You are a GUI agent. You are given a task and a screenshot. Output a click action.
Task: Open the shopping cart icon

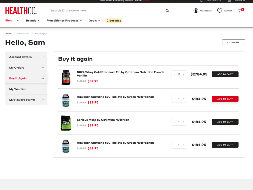241,11
